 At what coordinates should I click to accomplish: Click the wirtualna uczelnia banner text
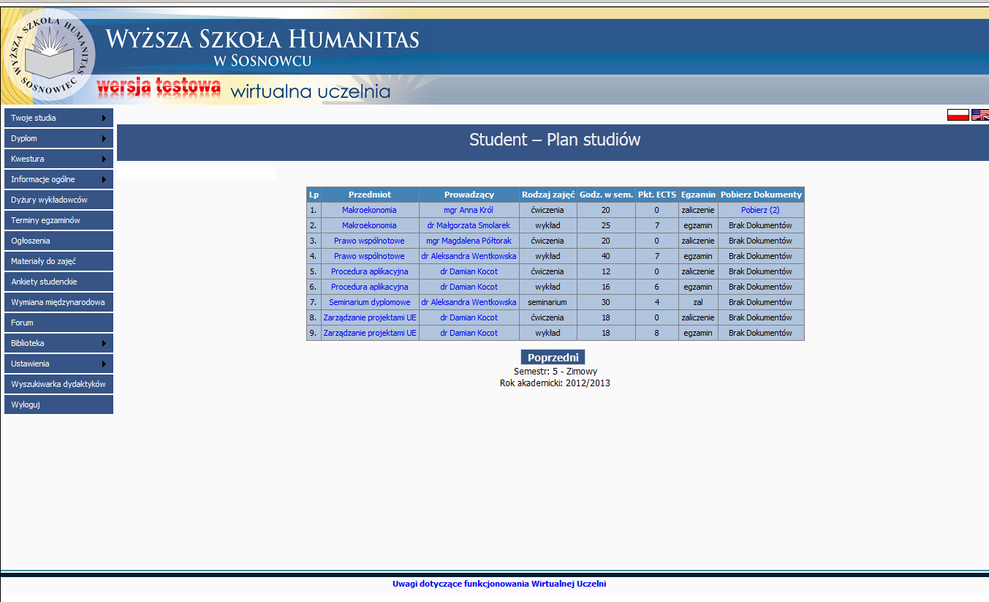pyautogui.click(x=310, y=91)
